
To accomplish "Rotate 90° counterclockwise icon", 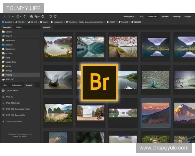I will click(50, 17).
